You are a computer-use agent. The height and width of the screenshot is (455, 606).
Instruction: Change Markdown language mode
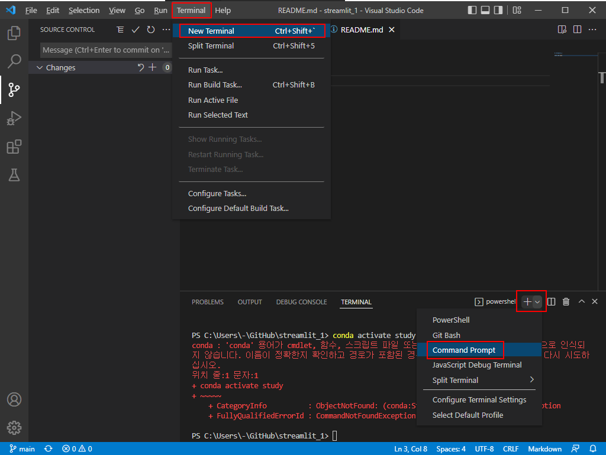[x=544, y=449]
